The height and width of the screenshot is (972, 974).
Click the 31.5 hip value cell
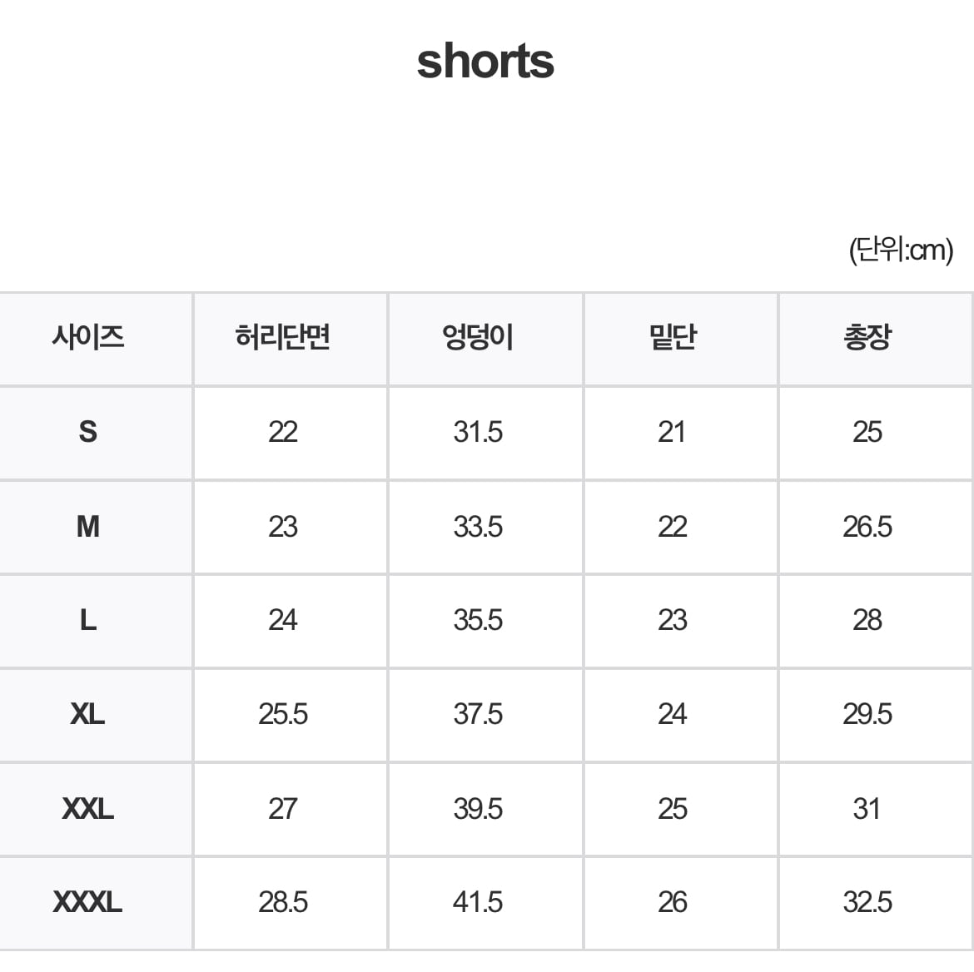(x=478, y=432)
